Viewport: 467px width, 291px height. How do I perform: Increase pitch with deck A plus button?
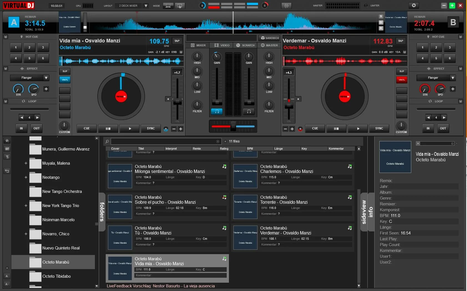pos(181,129)
